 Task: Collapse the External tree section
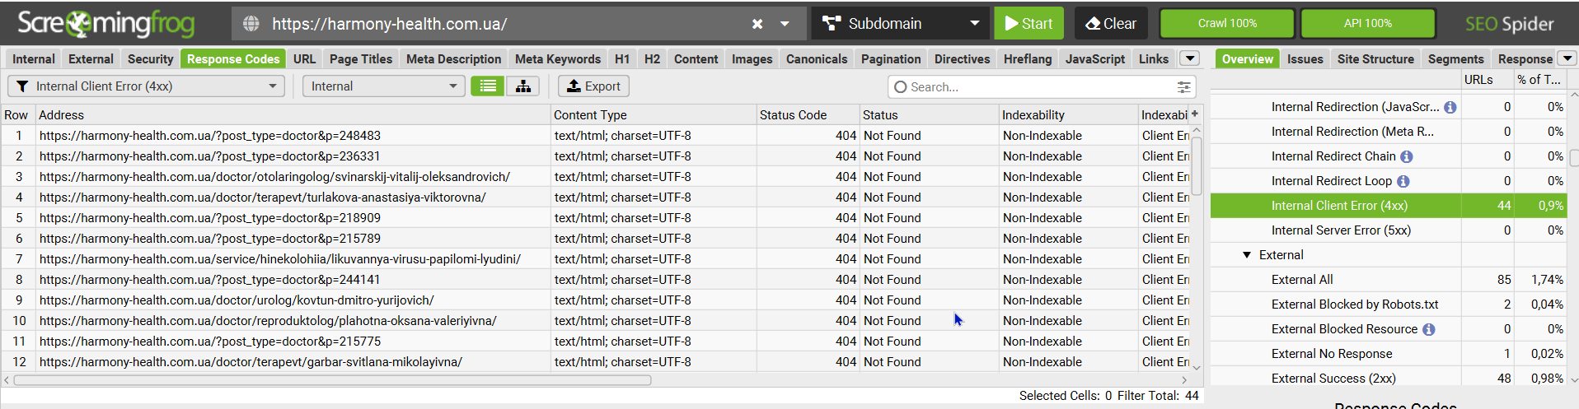(1247, 255)
